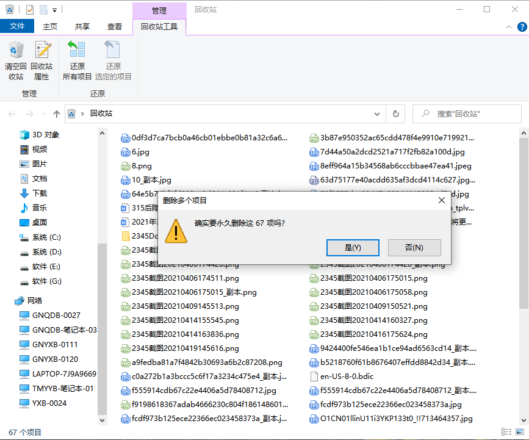Screen dimensions: 529x440
Task: Go forward with the forward arrow
Action: [30, 114]
